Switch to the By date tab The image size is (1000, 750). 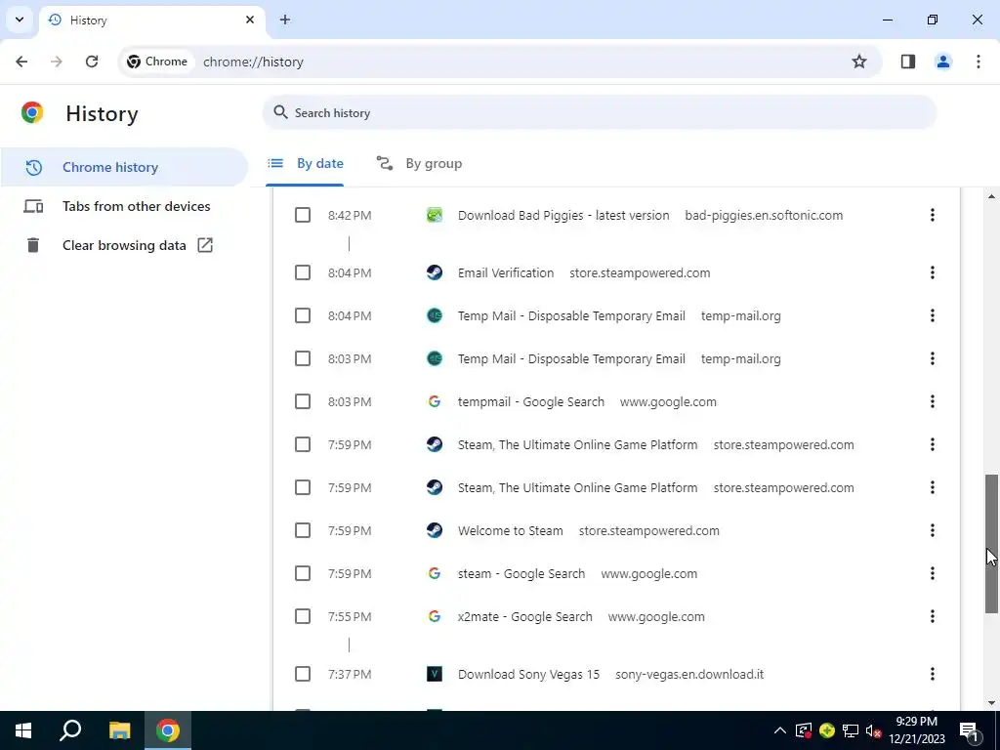pos(305,163)
